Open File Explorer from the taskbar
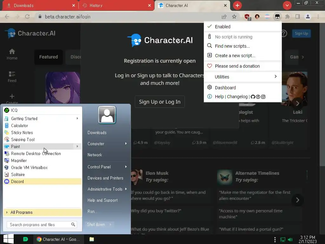 pyautogui.click(x=92, y=239)
